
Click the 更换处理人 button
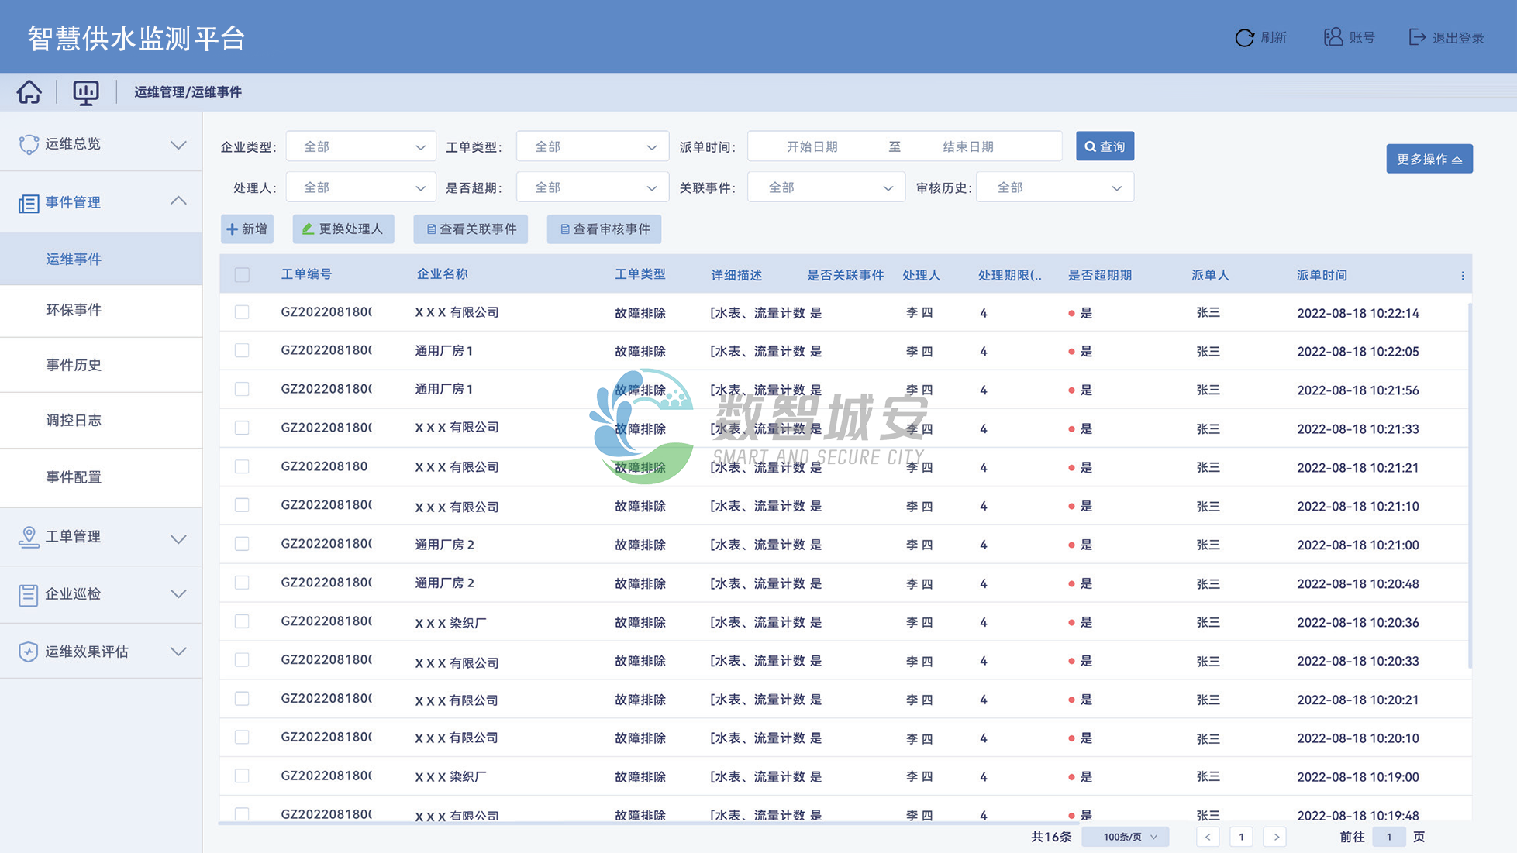[343, 229]
